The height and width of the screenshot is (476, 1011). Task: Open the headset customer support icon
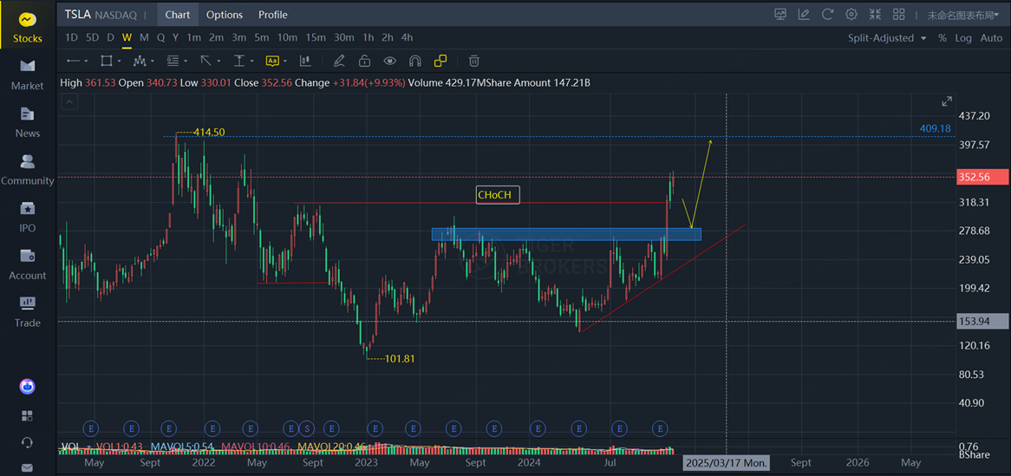[x=28, y=442]
